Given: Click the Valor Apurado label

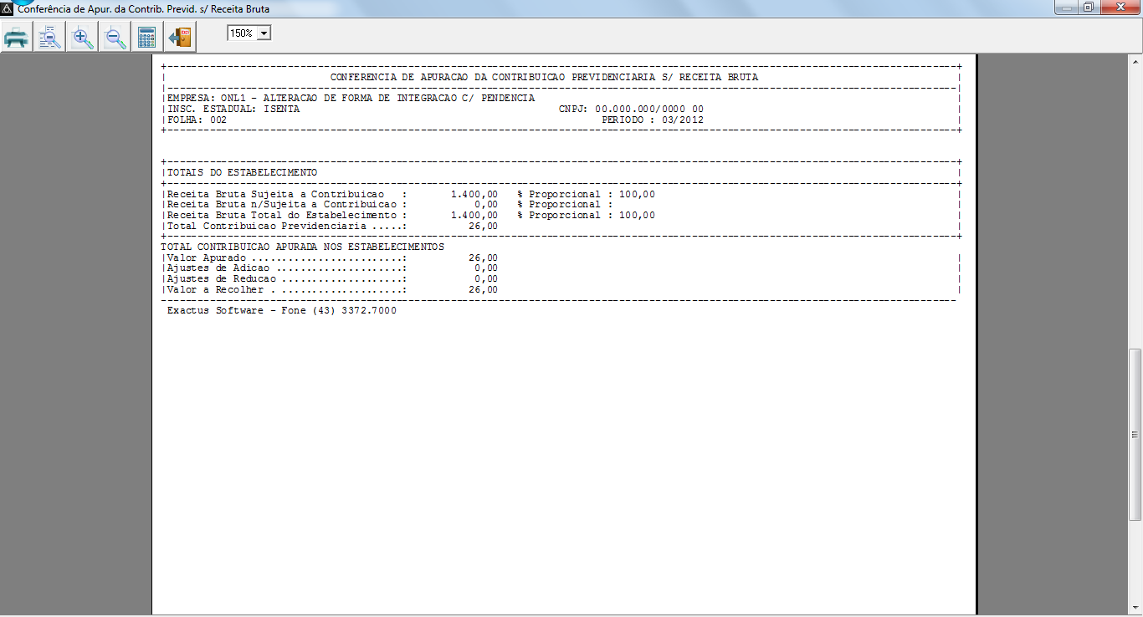Looking at the screenshot, I should [x=287, y=258].
